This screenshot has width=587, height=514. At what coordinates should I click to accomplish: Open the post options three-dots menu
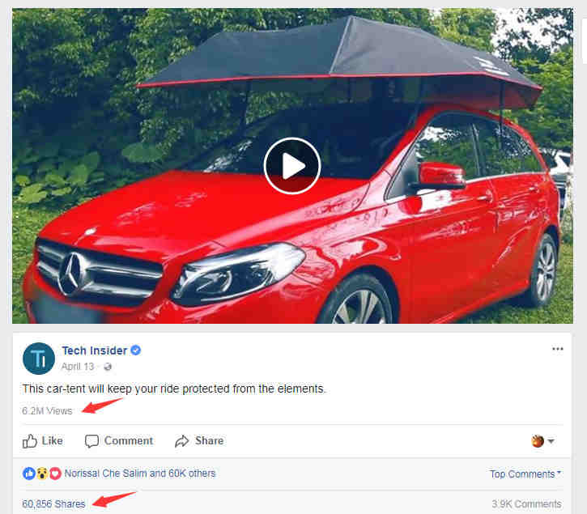(557, 349)
